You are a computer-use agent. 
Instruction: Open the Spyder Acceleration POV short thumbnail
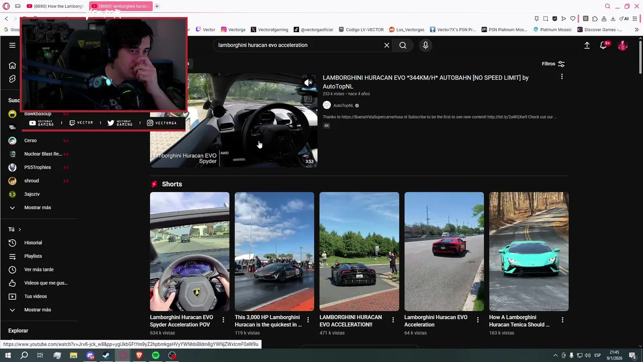tap(189, 251)
